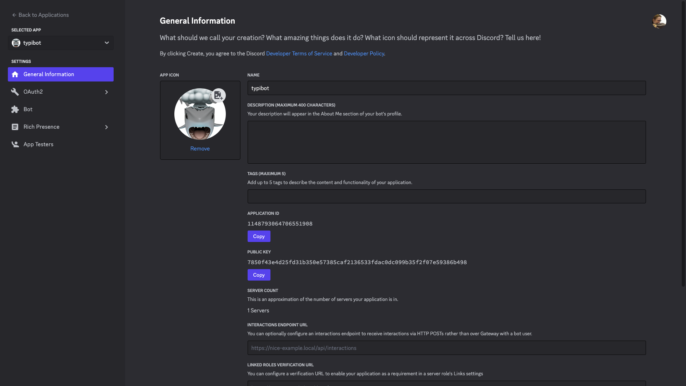Open the typibot selected app dropdown
The width and height of the screenshot is (686, 386).
[x=61, y=43]
